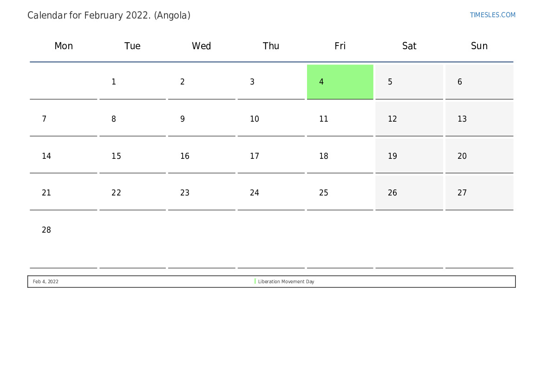Select the highlighted February 4 cell
Viewport: 543px width, 384px height.
click(340, 82)
